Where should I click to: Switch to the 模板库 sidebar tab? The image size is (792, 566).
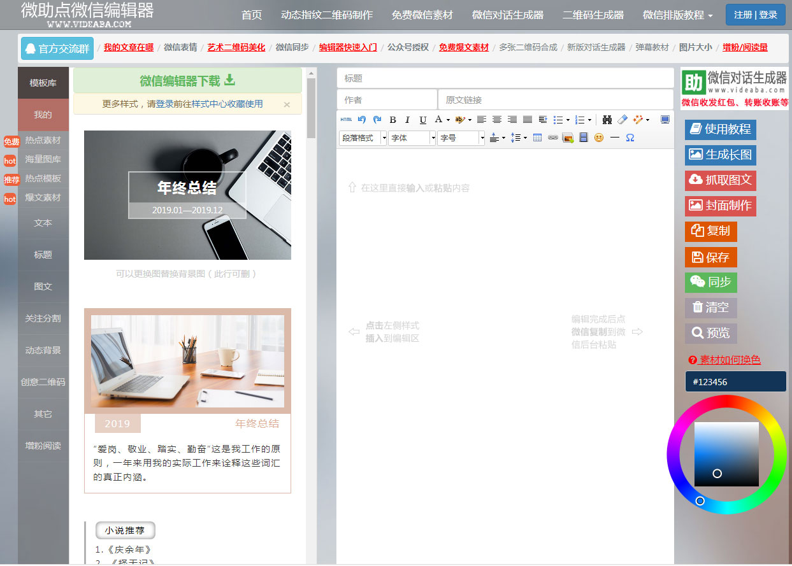pyautogui.click(x=43, y=82)
